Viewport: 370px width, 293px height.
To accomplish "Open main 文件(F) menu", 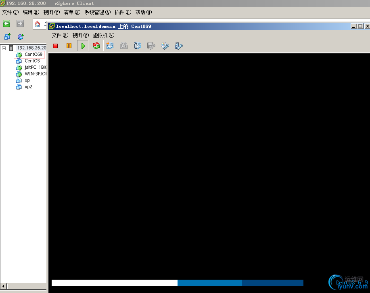I will coord(10,12).
